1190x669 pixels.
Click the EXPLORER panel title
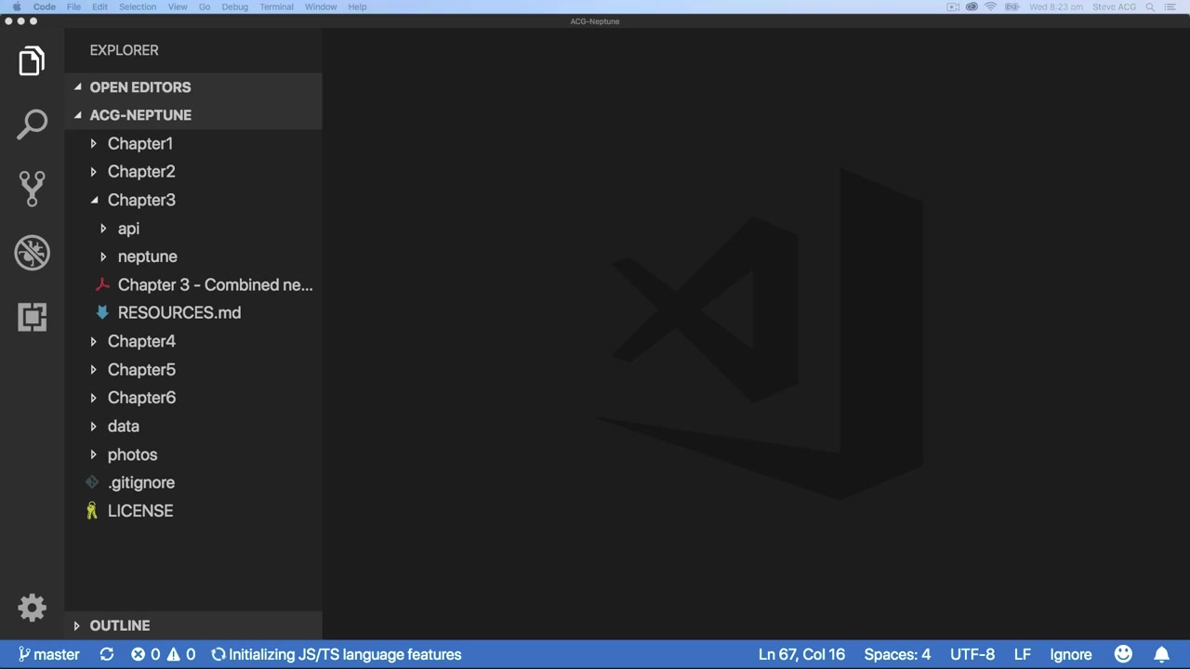tap(124, 50)
